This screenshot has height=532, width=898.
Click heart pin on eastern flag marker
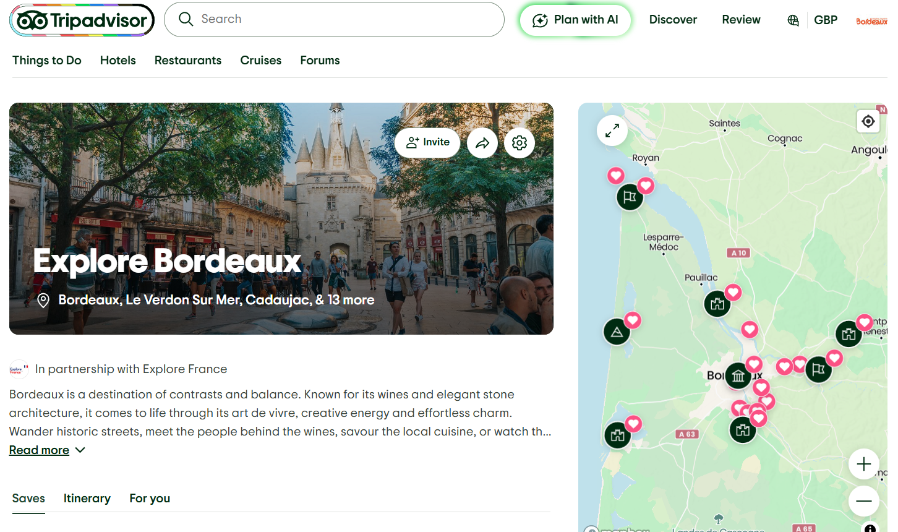(834, 358)
